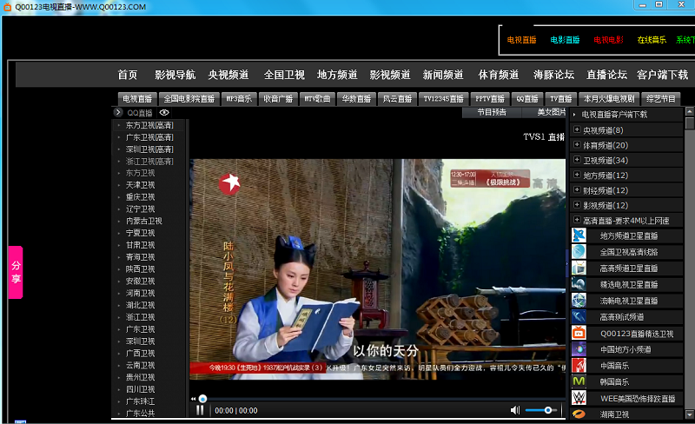This screenshot has width=695, height=424.
Task: Open 客户端下载 menu
Action: [x=663, y=75]
